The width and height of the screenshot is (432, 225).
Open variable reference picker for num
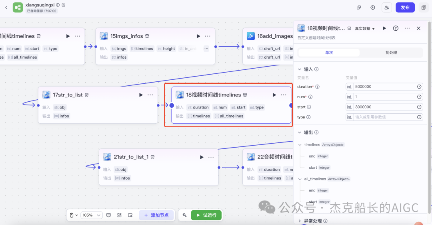[x=419, y=97]
